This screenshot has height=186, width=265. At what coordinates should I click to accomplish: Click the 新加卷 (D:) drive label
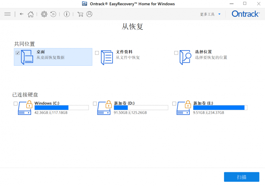point(124,103)
